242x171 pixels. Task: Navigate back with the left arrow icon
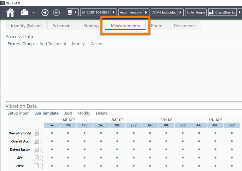(45, 13)
